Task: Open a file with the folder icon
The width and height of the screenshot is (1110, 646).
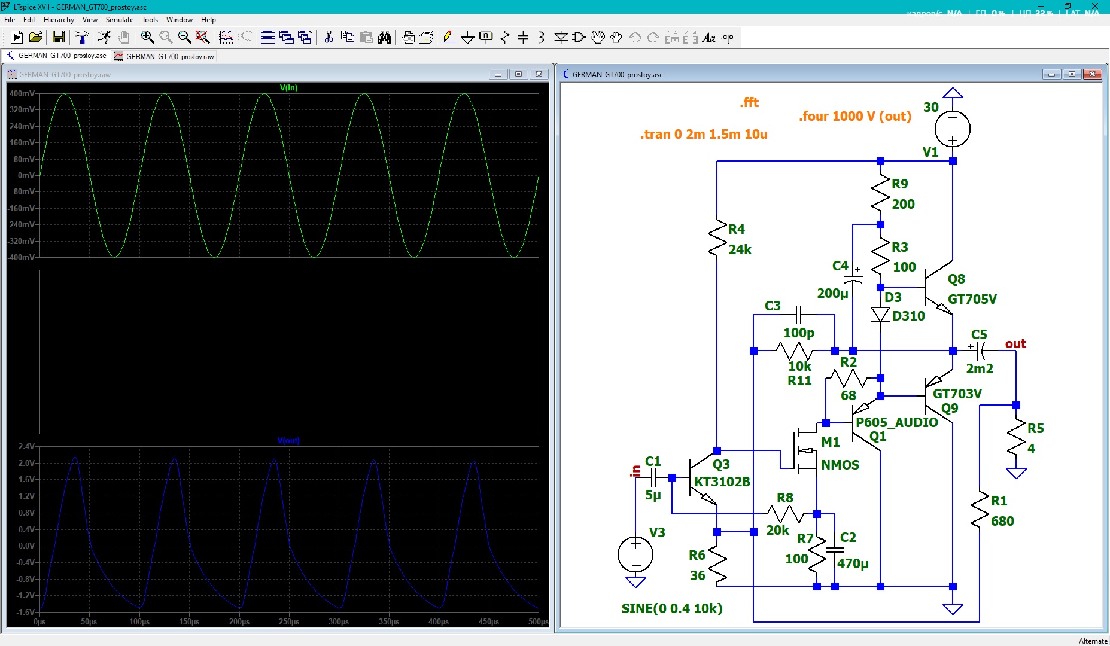Action: (x=36, y=38)
